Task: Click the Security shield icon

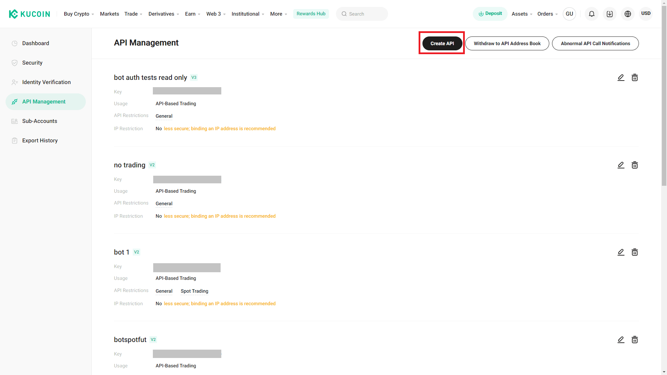Action: click(15, 63)
